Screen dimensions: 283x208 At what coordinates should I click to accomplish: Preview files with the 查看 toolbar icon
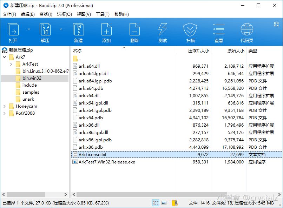point(218,32)
